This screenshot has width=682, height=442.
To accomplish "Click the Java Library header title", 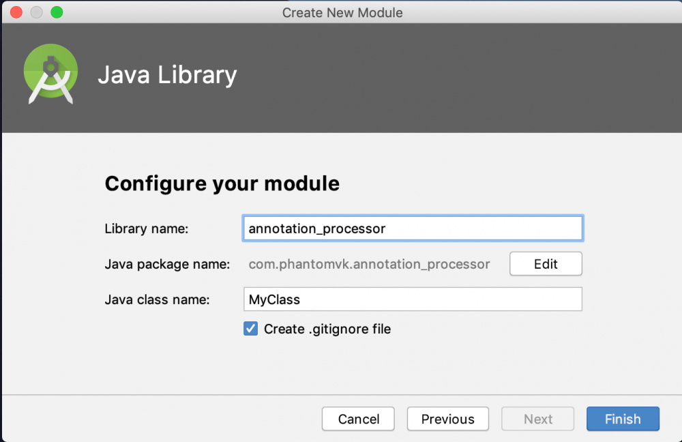I will point(167,75).
